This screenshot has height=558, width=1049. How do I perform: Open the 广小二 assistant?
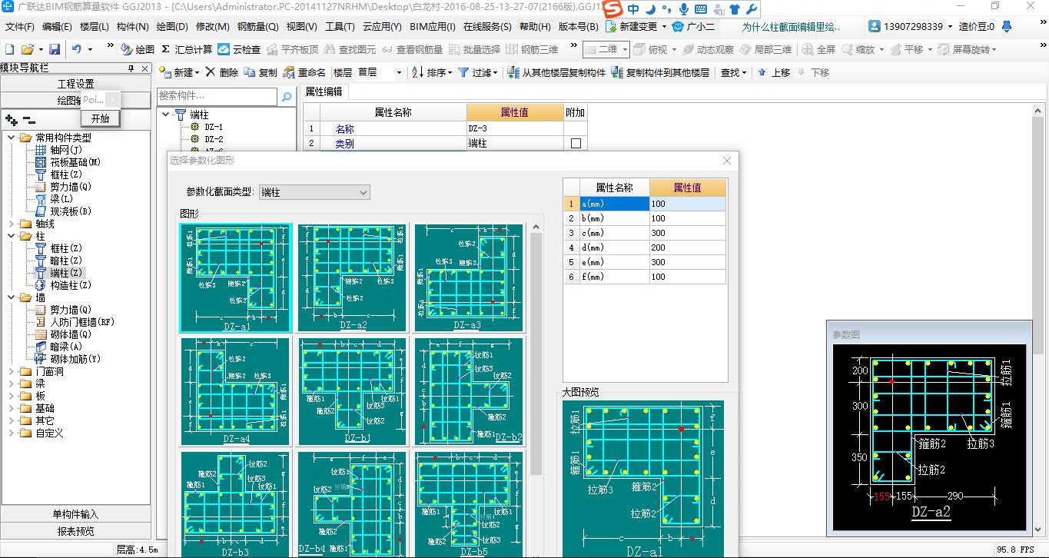click(x=693, y=26)
